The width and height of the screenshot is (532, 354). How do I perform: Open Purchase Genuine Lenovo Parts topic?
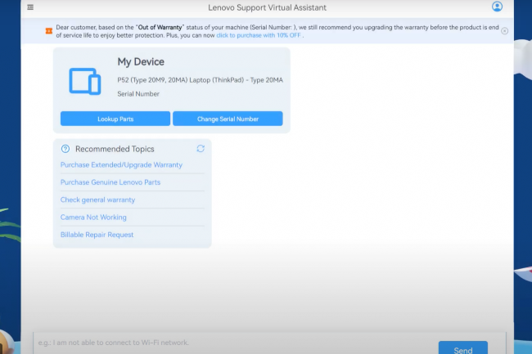point(110,182)
